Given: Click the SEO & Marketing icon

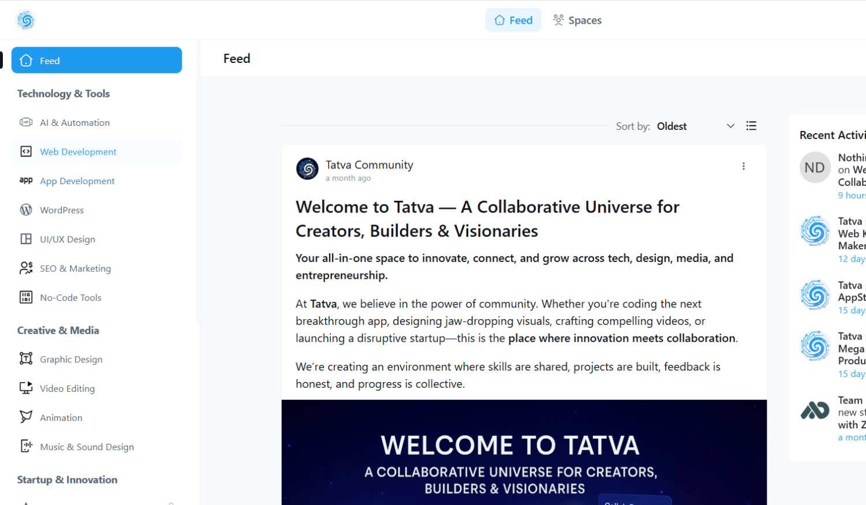Looking at the screenshot, I should [x=26, y=268].
